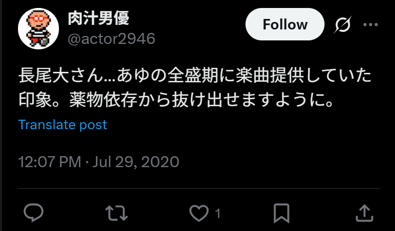Open the 12:07 PM timestamp link

tap(49, 162)
